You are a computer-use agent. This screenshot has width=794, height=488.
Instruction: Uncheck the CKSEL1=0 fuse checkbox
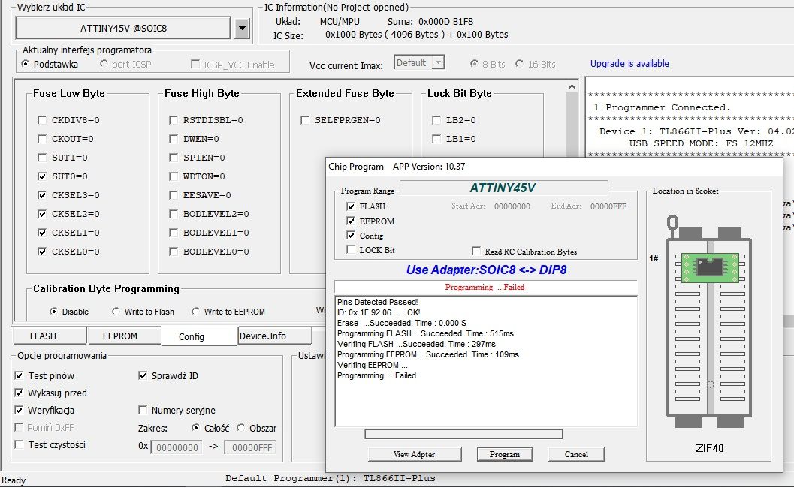(x=42, y=232)
